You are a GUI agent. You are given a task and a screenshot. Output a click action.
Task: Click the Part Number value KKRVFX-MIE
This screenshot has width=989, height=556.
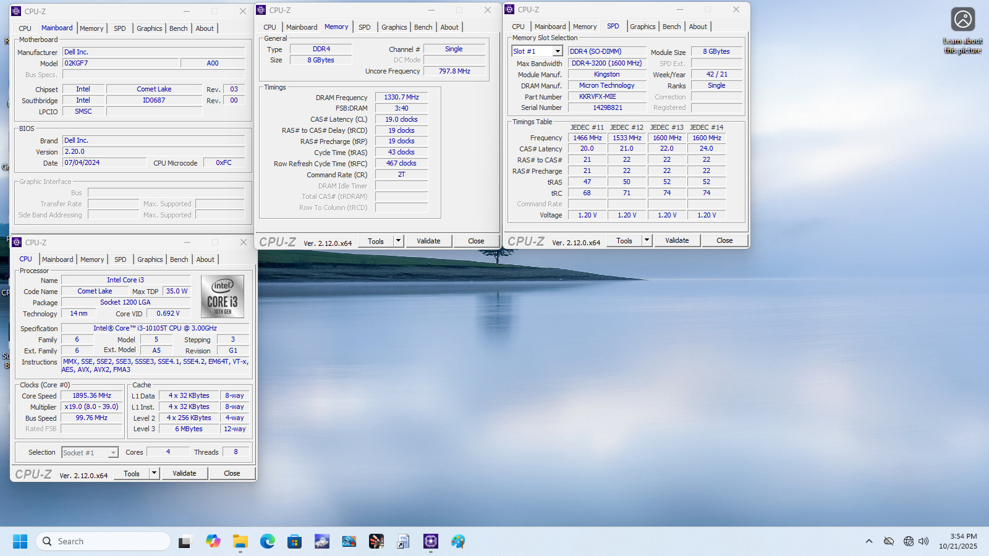607,96
